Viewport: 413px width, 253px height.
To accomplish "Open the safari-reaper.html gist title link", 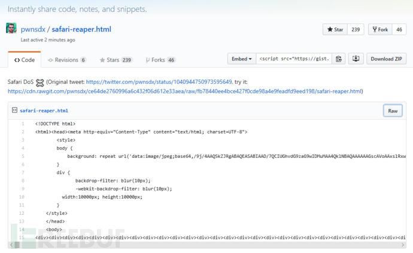I will [81, 29].
